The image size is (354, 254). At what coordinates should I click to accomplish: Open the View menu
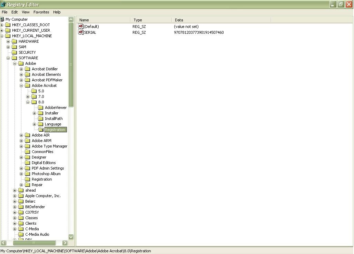pyautogui.click(x=26, y=12)
